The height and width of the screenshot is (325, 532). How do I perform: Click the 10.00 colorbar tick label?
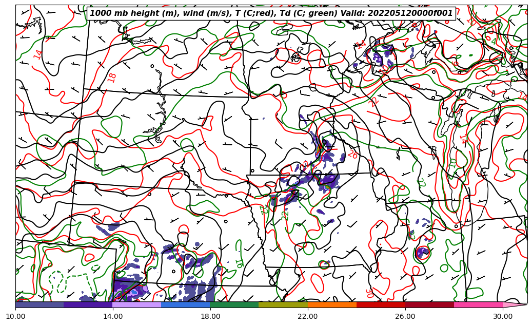coord(15,316)
